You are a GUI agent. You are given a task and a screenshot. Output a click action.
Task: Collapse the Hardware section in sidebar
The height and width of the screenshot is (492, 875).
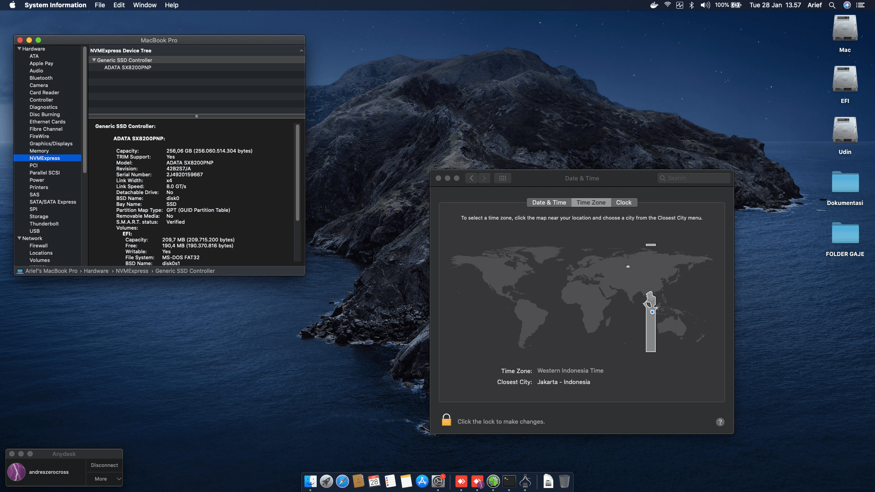[x=19, y=49]
